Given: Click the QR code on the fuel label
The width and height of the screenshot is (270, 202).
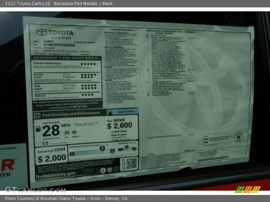Looking at the screenshot, I should pyautogui.click(x=131, y=163).
